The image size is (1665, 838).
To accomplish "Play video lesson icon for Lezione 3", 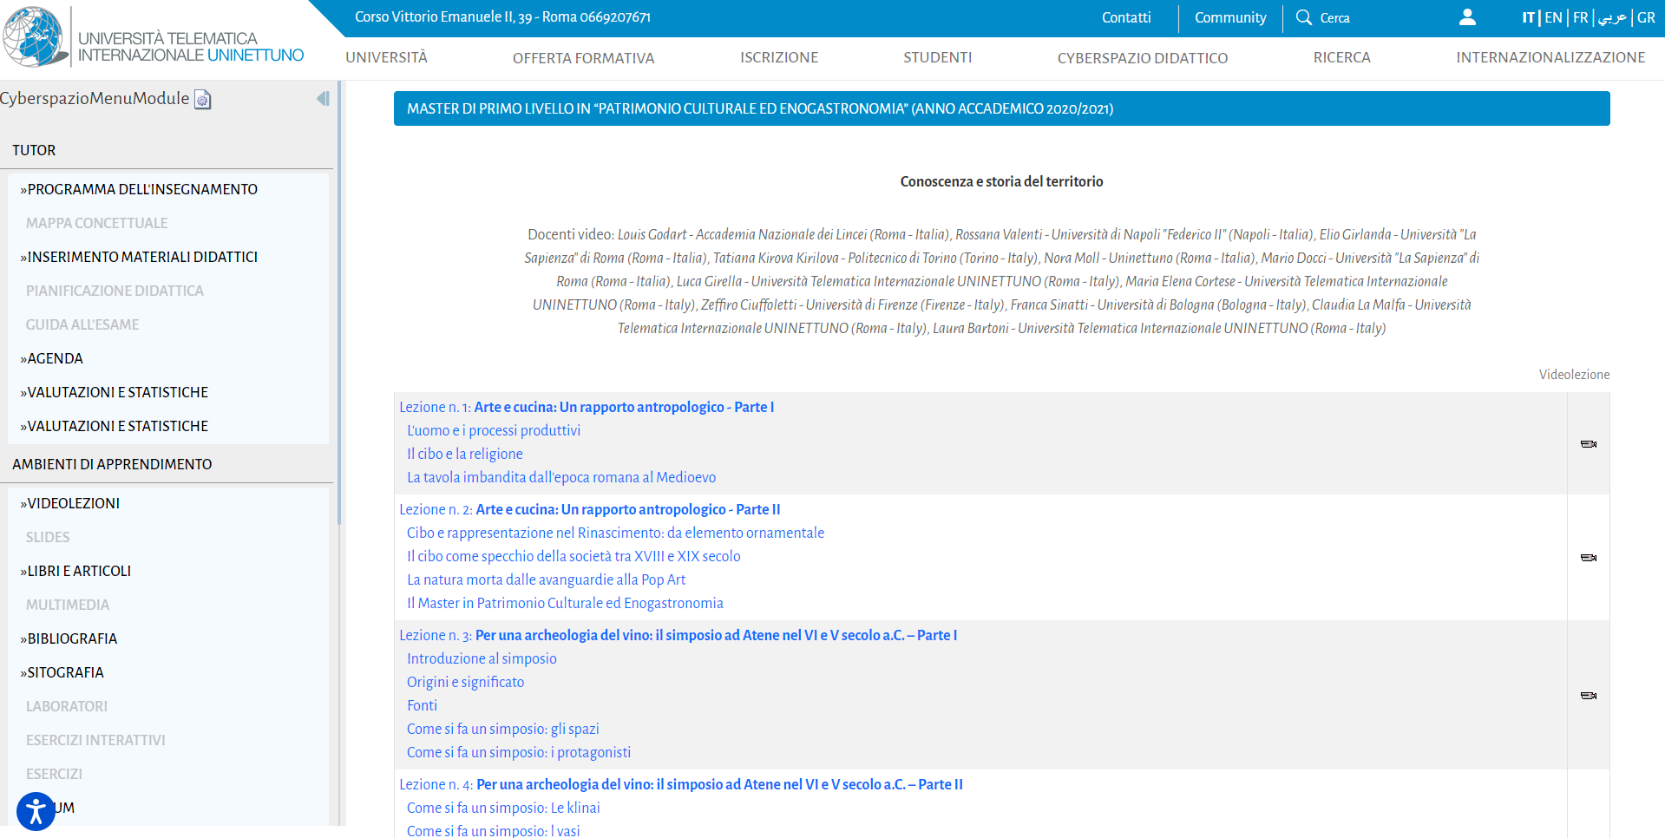I will pyautogui.click(x=1588, y=696).
